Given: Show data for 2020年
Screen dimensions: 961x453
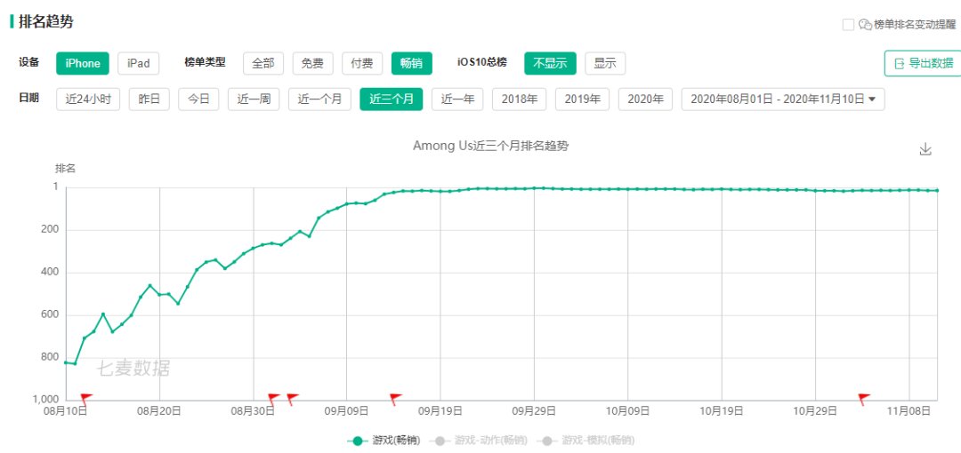Looking at the screenshot, I should click(645, 99).
